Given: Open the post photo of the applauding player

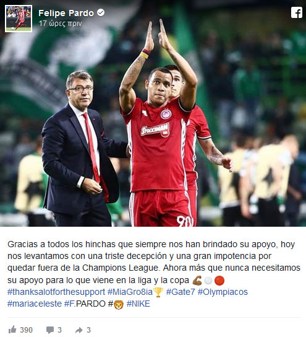Looking at the screenshot, I should tap(153, 113).
